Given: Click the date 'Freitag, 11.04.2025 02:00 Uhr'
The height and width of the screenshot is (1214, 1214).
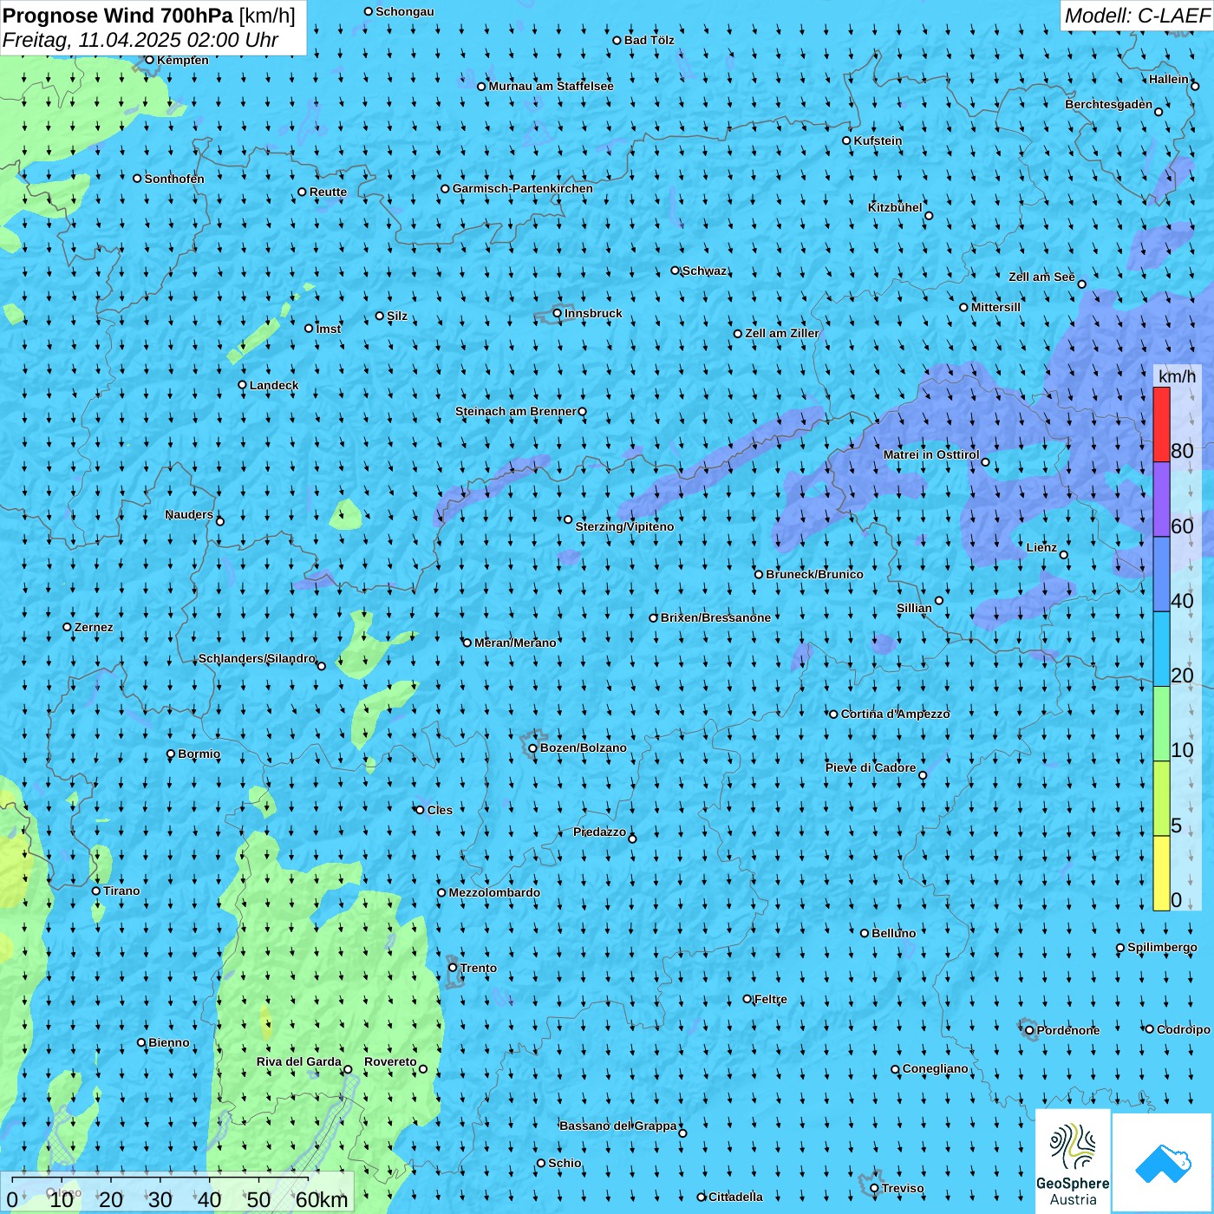Looking at the screenshot, I should 140,40.
